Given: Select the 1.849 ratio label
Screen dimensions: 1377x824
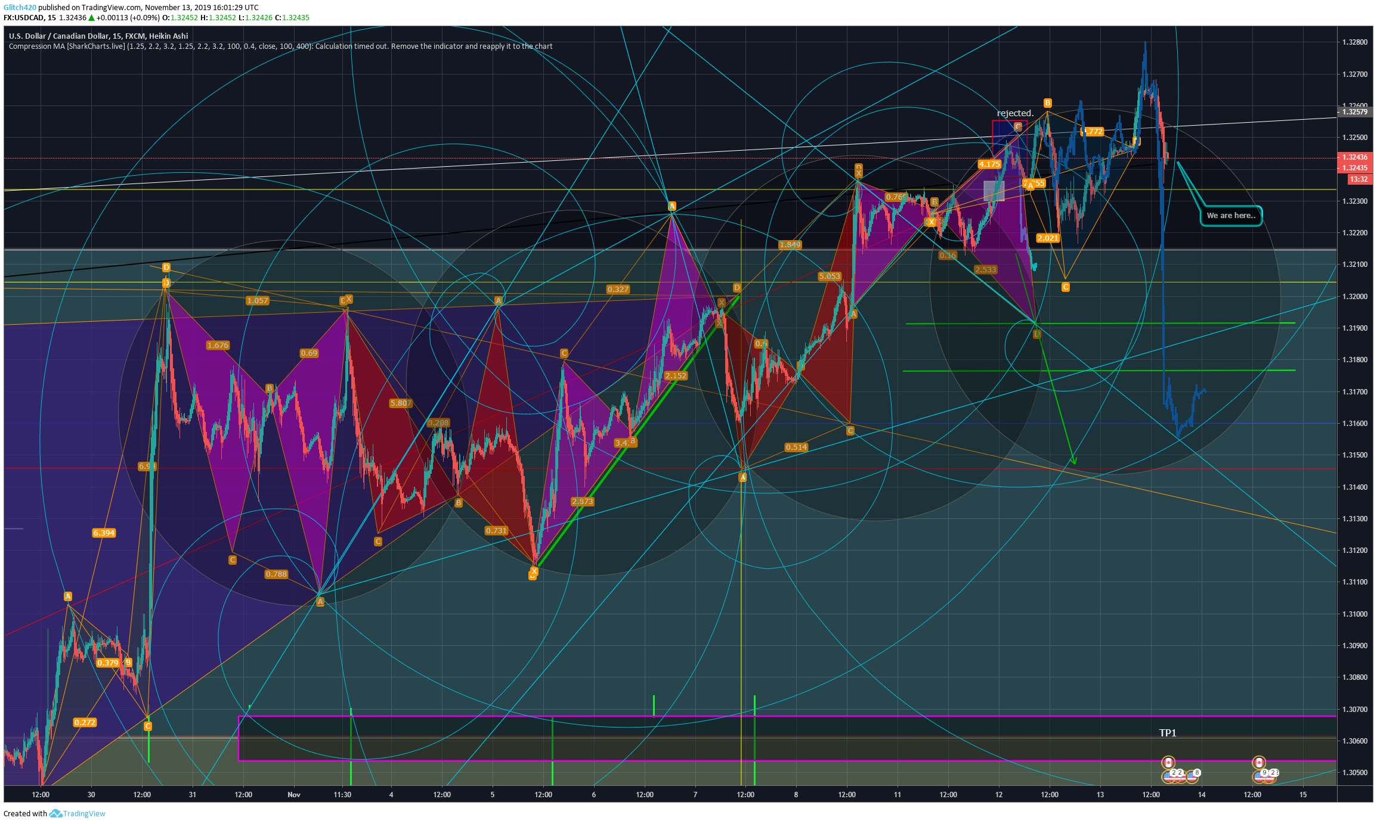Looking at the screenshot, I should (790, 245).
